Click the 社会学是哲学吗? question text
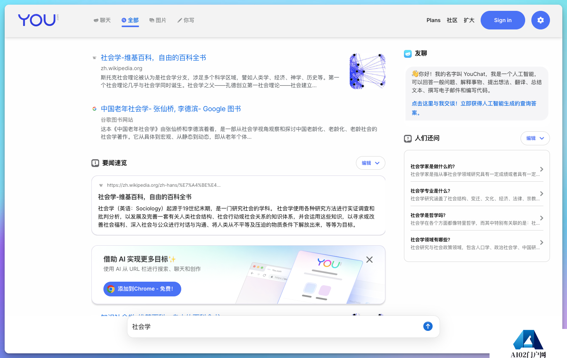This screenshot has width=567, height=358. pos(428,215)
